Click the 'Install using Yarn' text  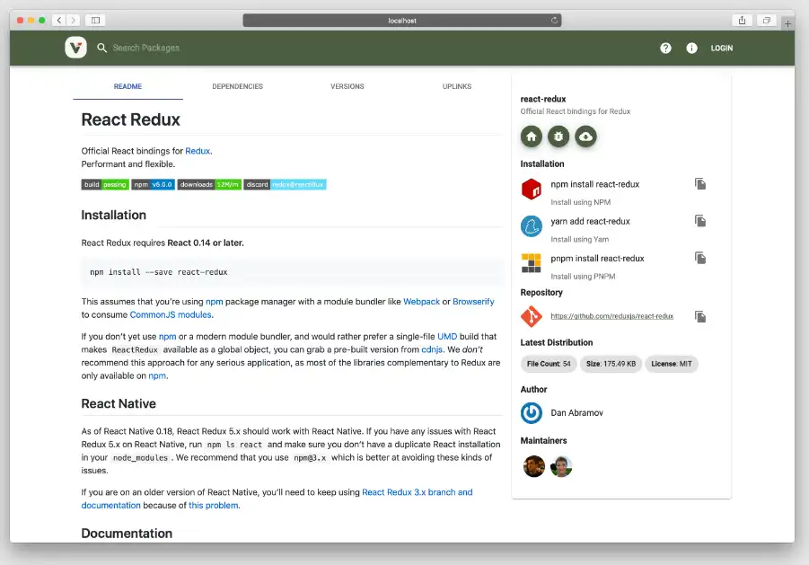579,240
